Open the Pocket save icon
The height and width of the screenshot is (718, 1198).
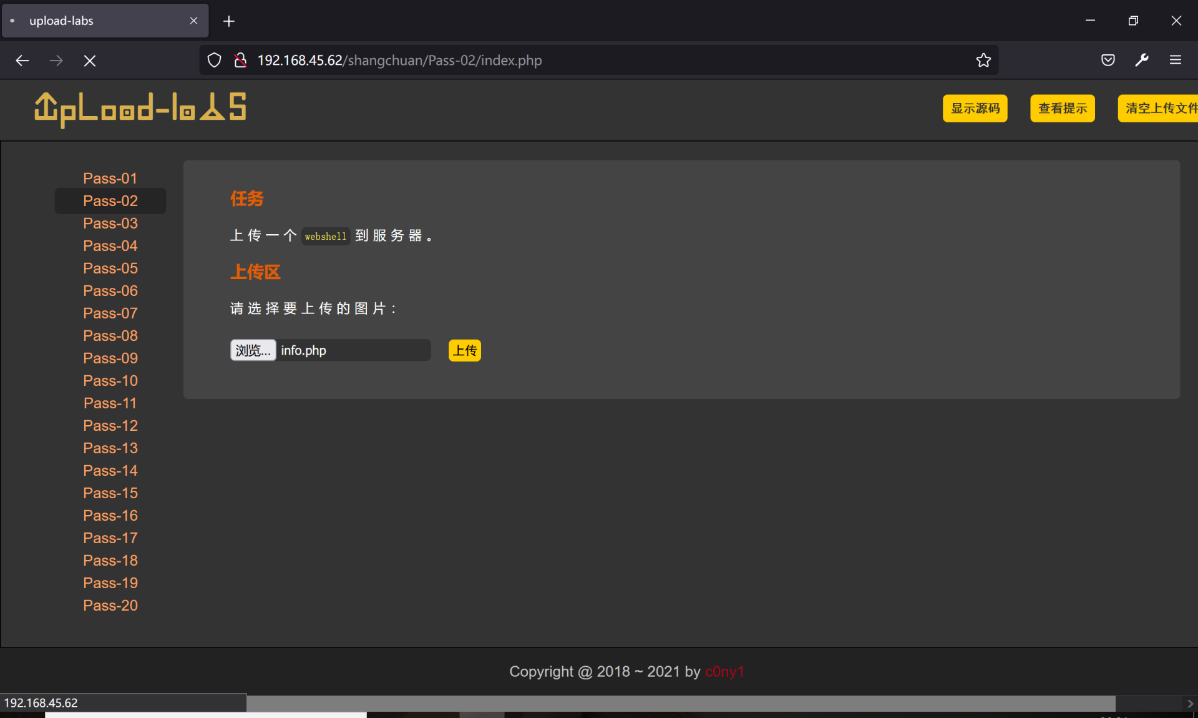(x=1108, y=61)
